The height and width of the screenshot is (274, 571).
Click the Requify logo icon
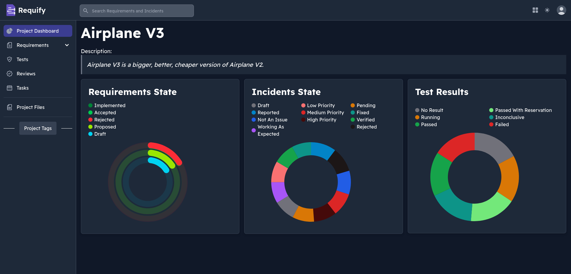coord(11,10)
